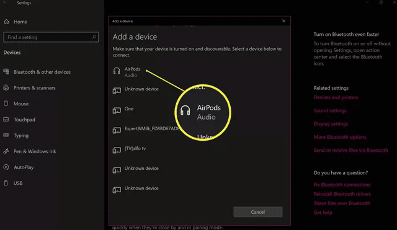Open Reinstall Bluetooth drivers link

tap(342, 194)
